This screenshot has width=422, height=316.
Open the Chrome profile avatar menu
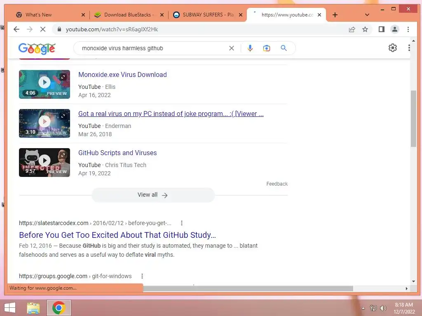point(394,29)
